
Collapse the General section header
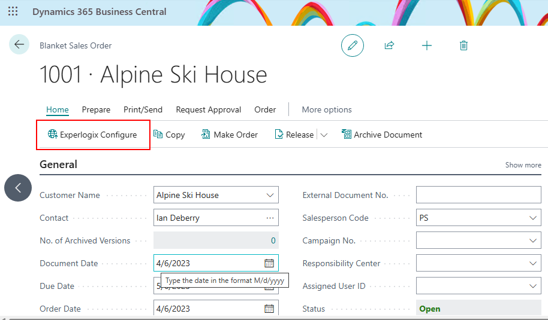point(58,164)
